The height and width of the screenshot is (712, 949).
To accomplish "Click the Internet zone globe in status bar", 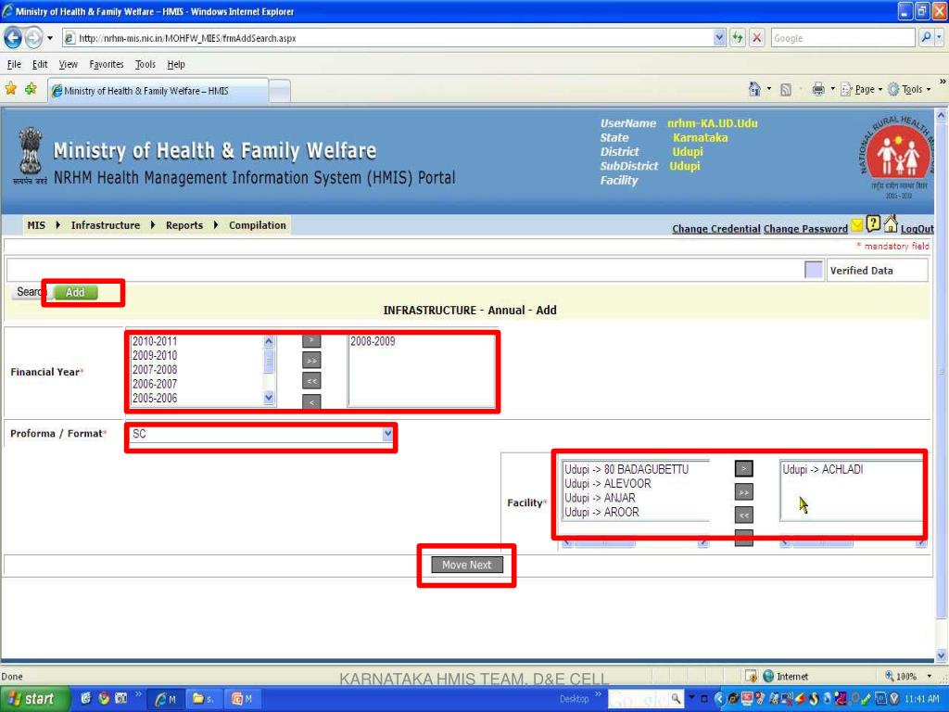I will (x=768, y=676).
